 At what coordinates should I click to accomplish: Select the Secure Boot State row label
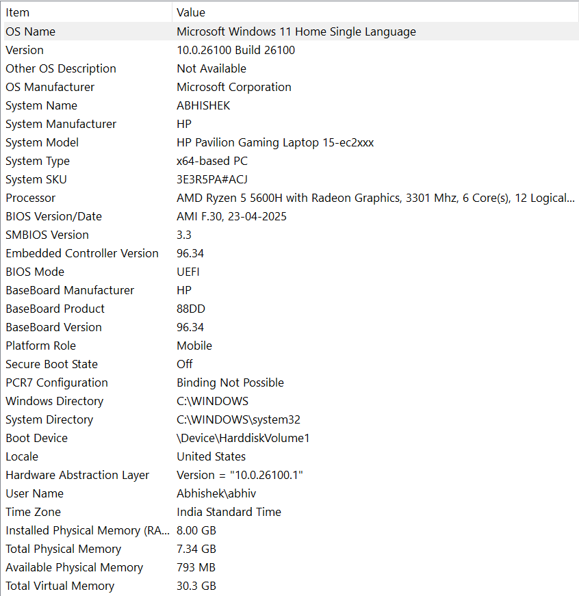tap(52, 364)
